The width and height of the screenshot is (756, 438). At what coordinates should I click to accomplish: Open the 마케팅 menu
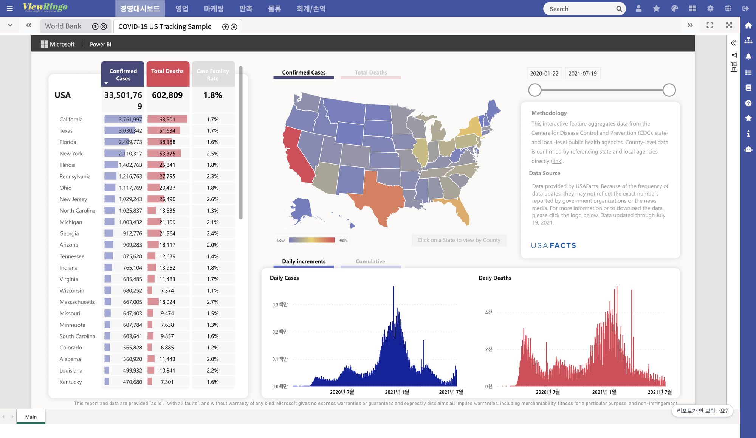click(214, 8)
